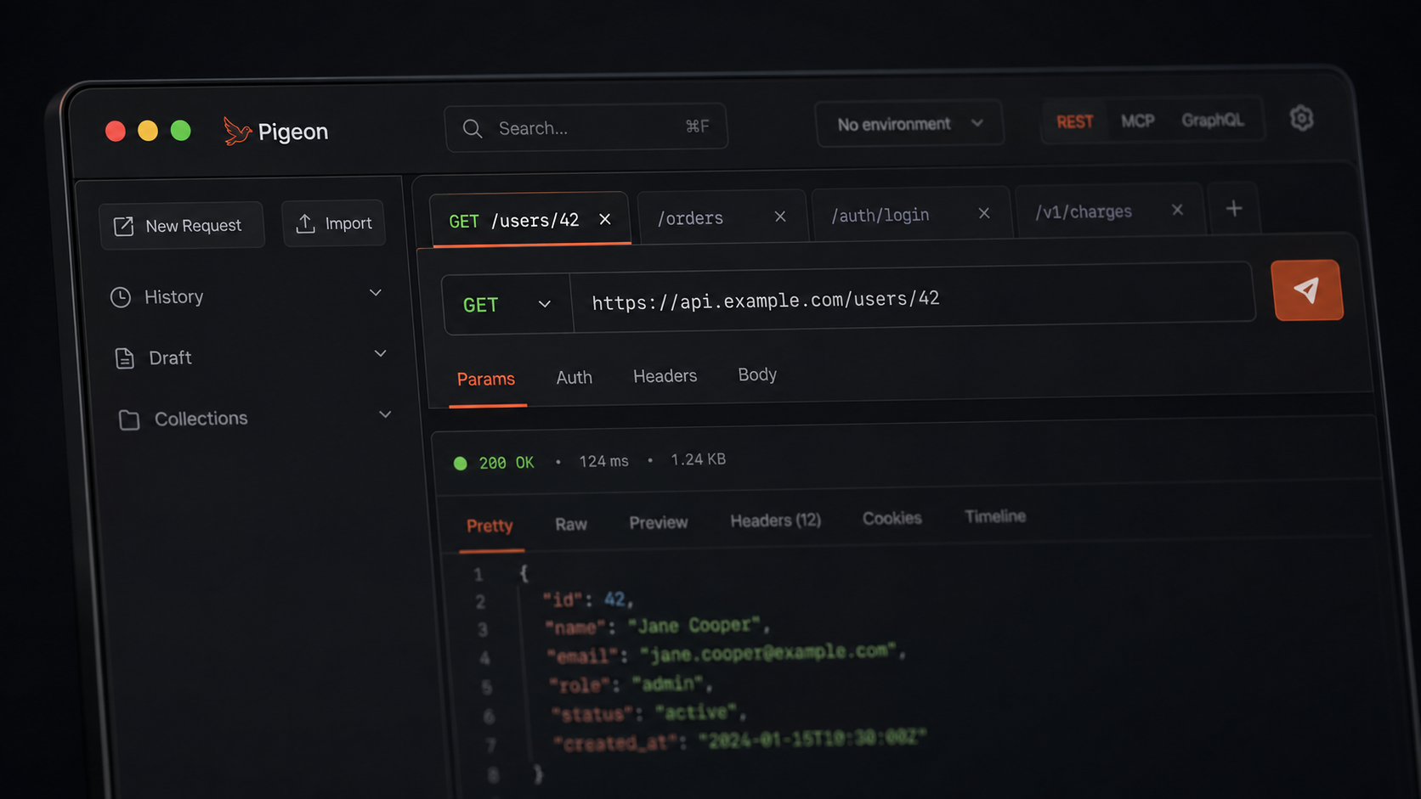Open the response Headers (12) tab
The image size is (1421, 799).
point(776,520)
